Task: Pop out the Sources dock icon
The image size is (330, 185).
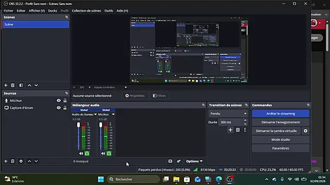Action: [x=66, y=93]
